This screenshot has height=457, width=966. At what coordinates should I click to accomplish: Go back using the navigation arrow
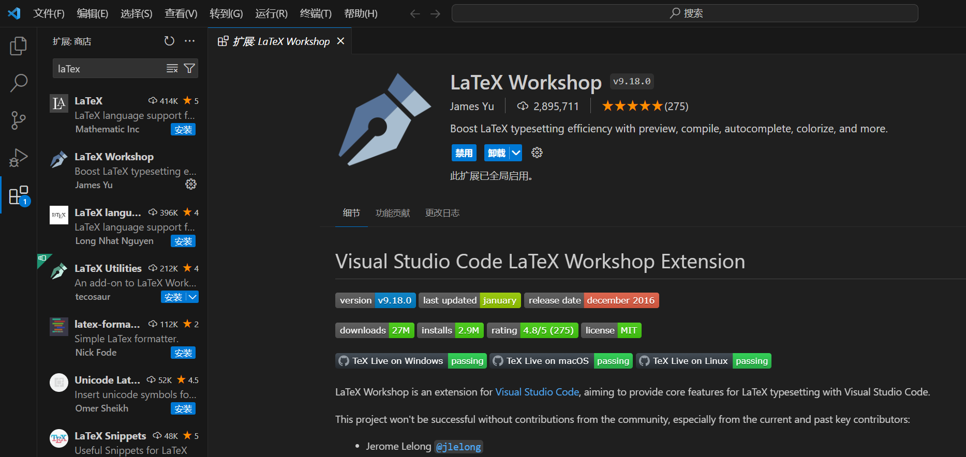(x=415, y=13)
